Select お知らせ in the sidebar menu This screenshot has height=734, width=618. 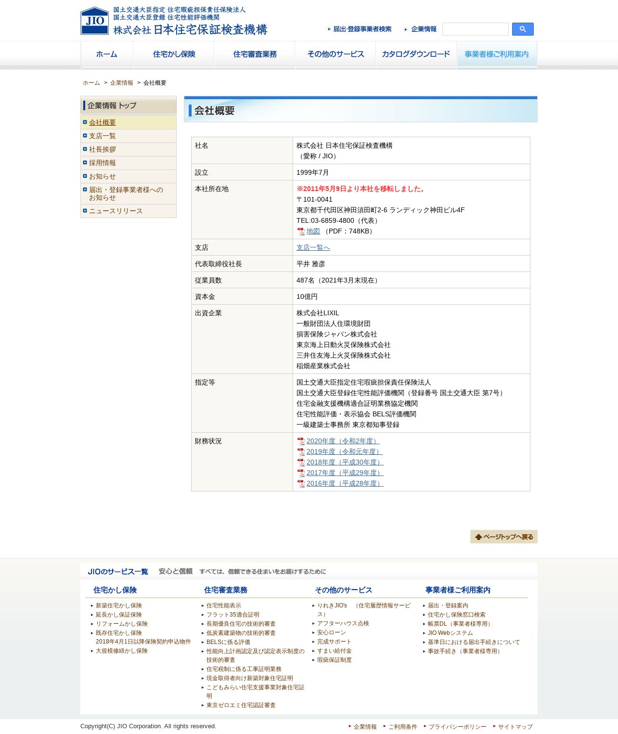point(129,177)
